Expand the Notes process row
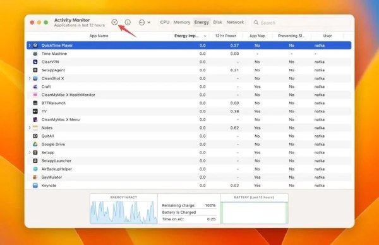 [30, 128]
